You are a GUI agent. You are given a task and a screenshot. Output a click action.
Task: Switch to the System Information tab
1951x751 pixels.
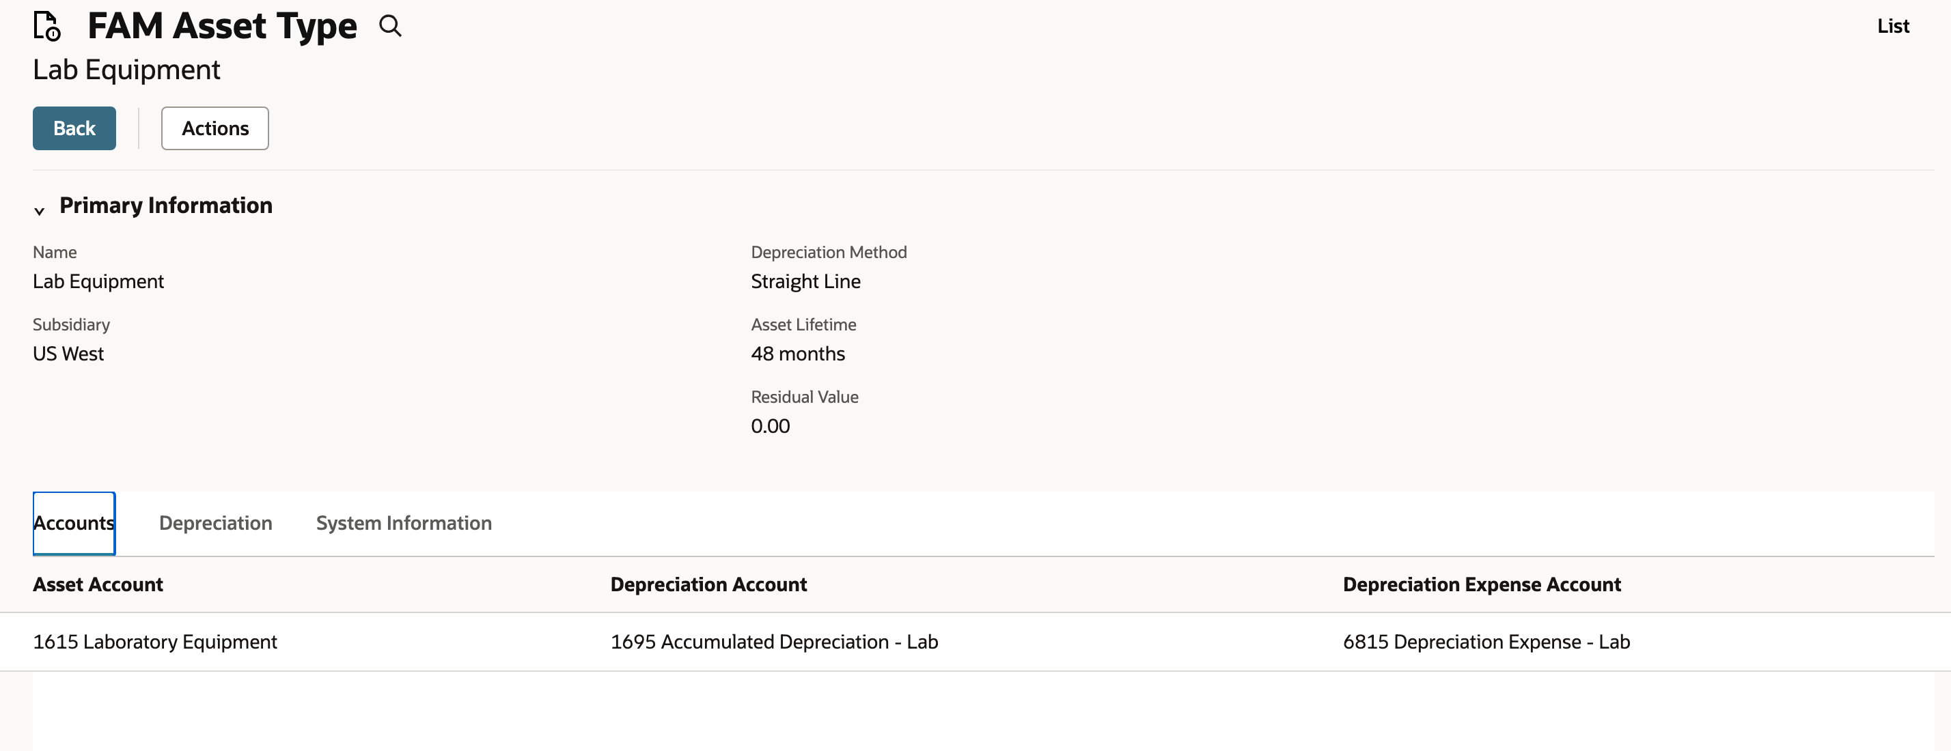[404, 523]
